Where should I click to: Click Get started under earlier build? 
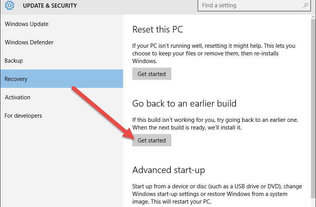(152, 140)
